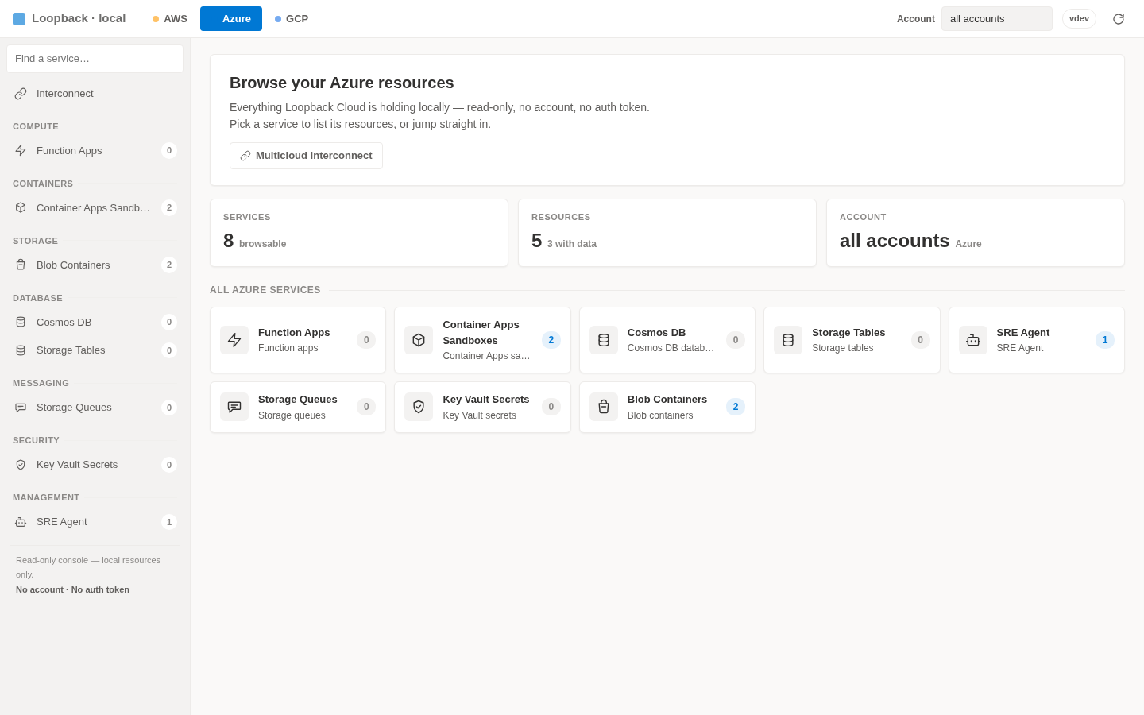This screenshot has height=715, width=1144.
Task: Click the Multicloud Interconnect button
Action: click(306, 156)
